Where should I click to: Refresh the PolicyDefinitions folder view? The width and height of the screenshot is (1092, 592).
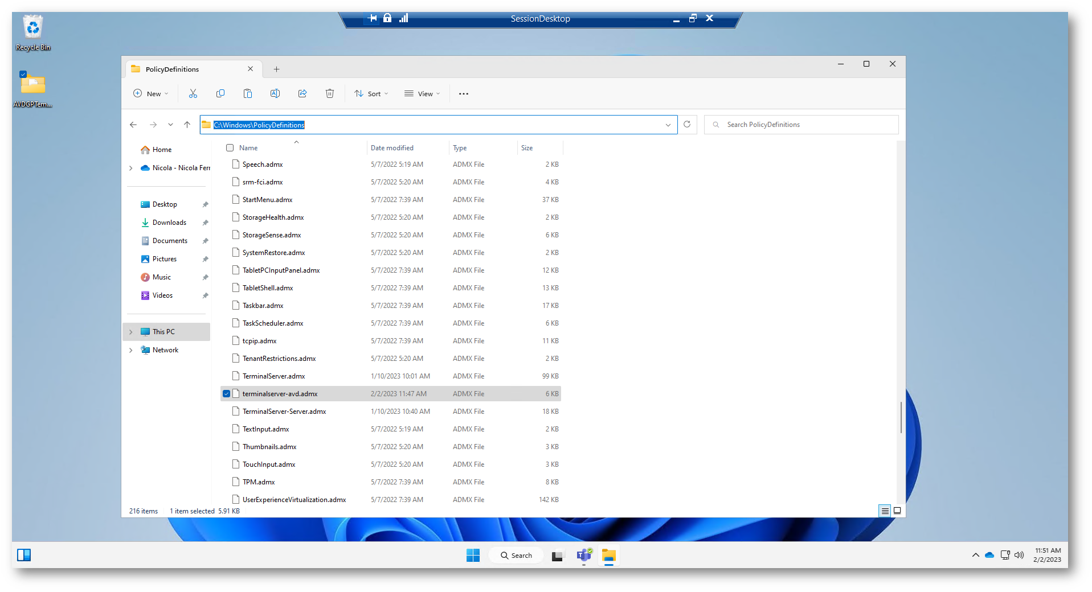pyautogui.click(x=687, y=124)
